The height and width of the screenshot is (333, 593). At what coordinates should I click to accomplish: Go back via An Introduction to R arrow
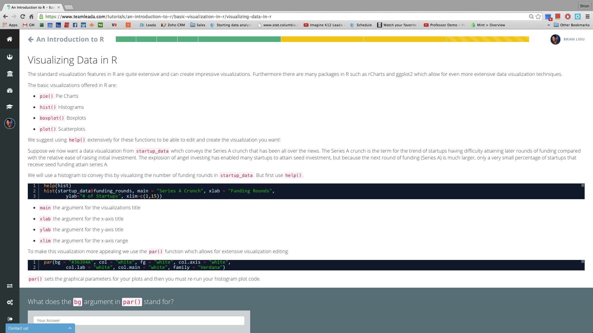point(31,39)
